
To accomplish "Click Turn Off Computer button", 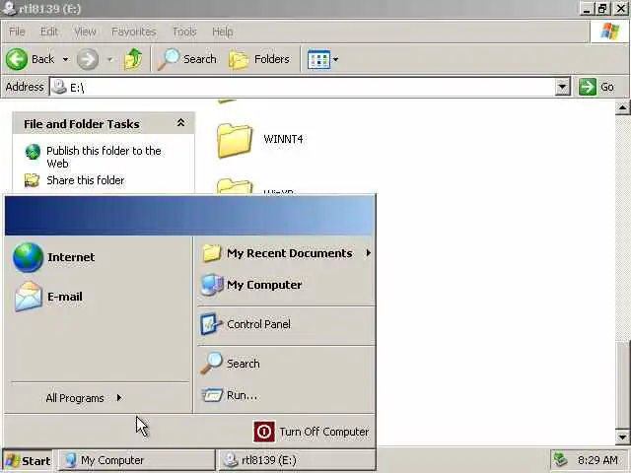I will coord(312,432).
